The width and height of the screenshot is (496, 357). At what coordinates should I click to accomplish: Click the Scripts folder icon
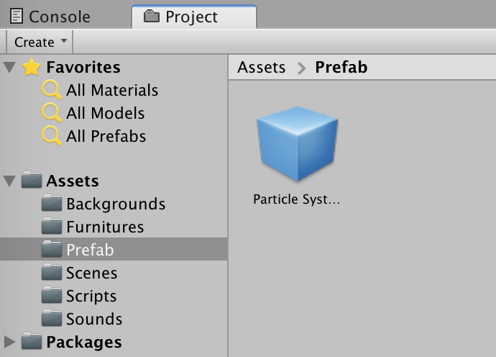pos(52,295)
